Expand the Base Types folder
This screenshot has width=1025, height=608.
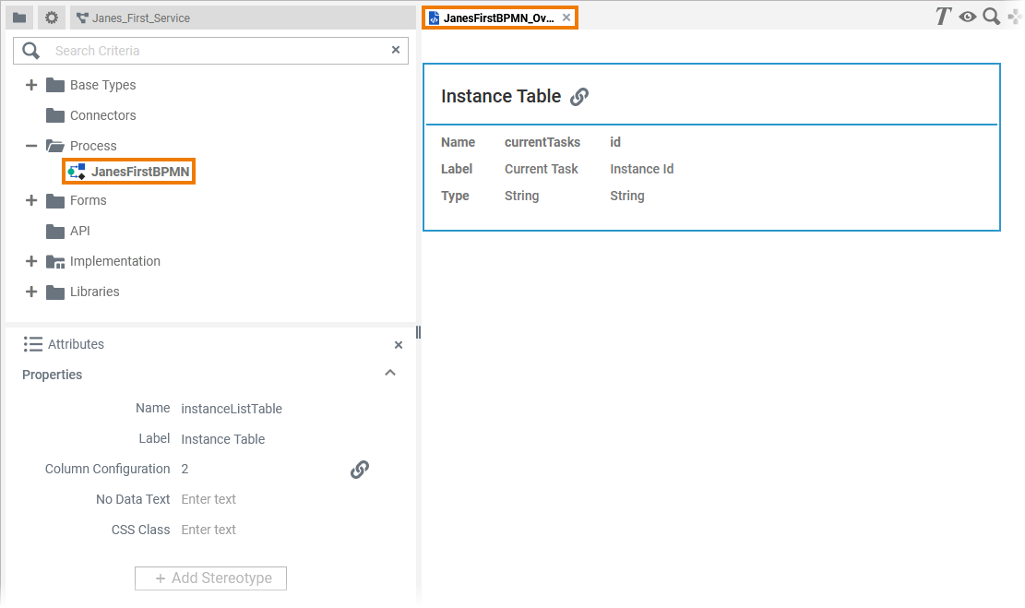tap(30, 84)
